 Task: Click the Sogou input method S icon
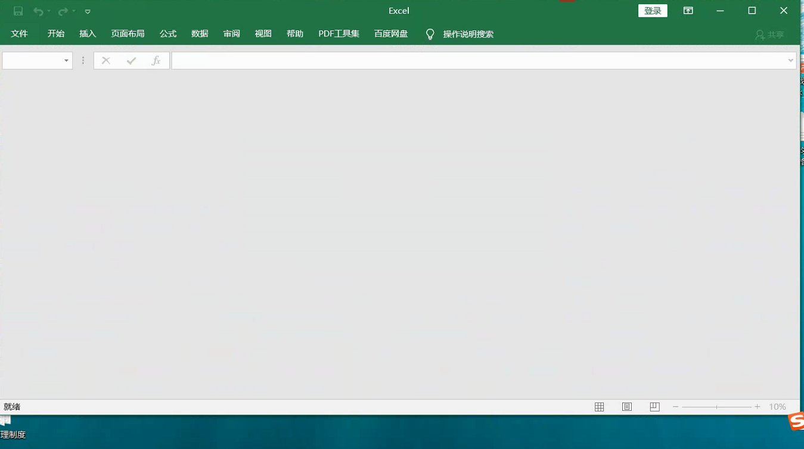(x=796, y=421)
